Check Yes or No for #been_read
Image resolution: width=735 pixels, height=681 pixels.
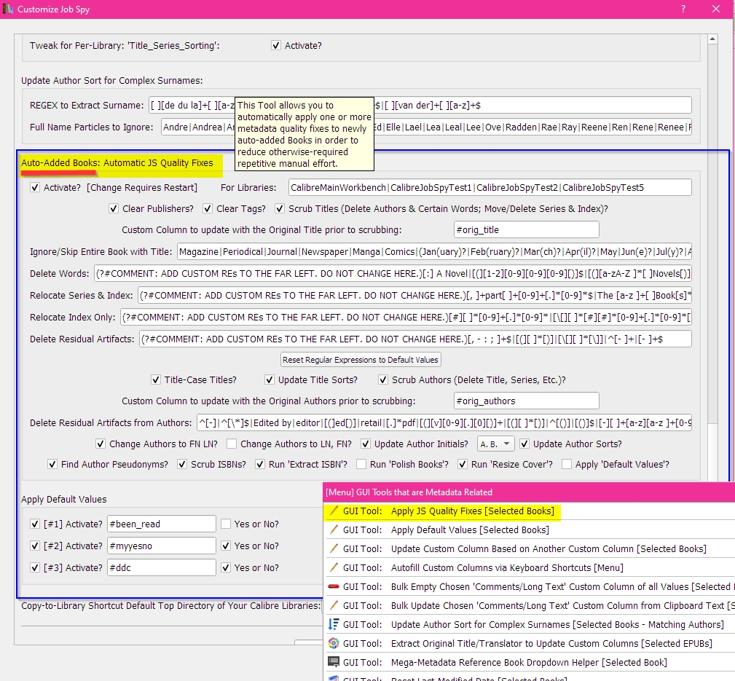pyautogui.click(x=226, y=524)
